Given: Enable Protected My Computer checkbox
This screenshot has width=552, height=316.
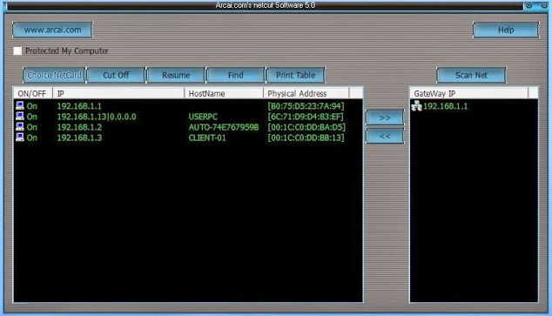Looking at the screenshot, I should [17, 50].
